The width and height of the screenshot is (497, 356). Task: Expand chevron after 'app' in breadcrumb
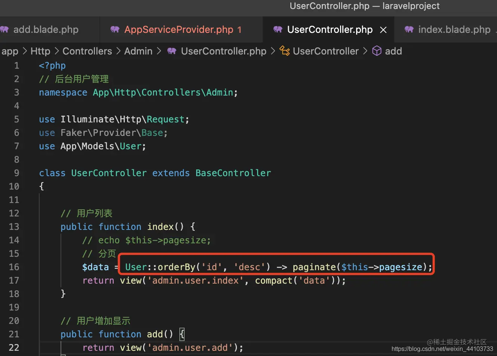25,51
